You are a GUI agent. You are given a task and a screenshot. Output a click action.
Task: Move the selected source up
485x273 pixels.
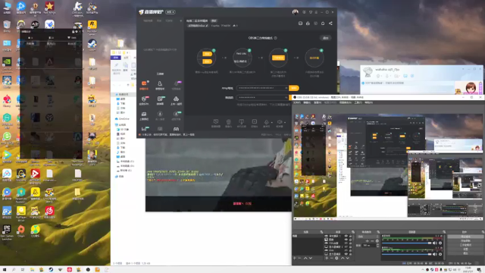(343, 258)
